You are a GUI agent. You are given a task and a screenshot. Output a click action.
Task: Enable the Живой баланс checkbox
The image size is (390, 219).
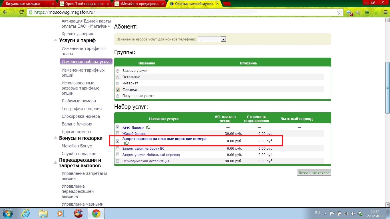tap(117, 133)
